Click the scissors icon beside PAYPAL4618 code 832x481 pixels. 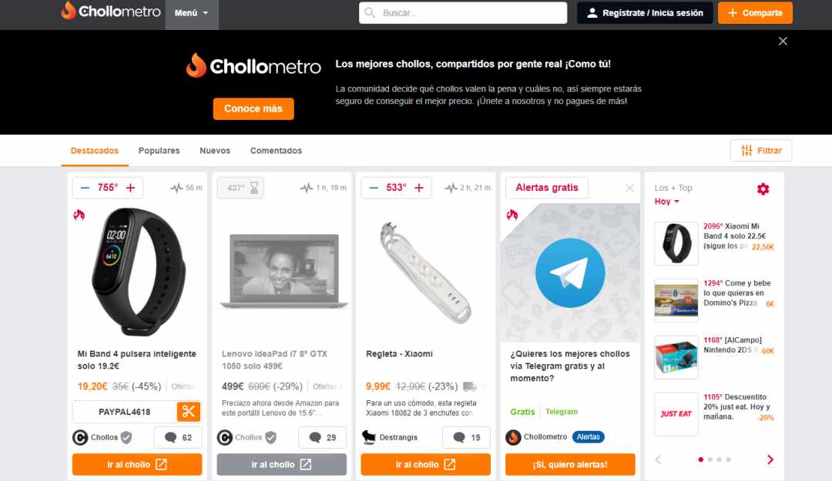click(189, 412)
